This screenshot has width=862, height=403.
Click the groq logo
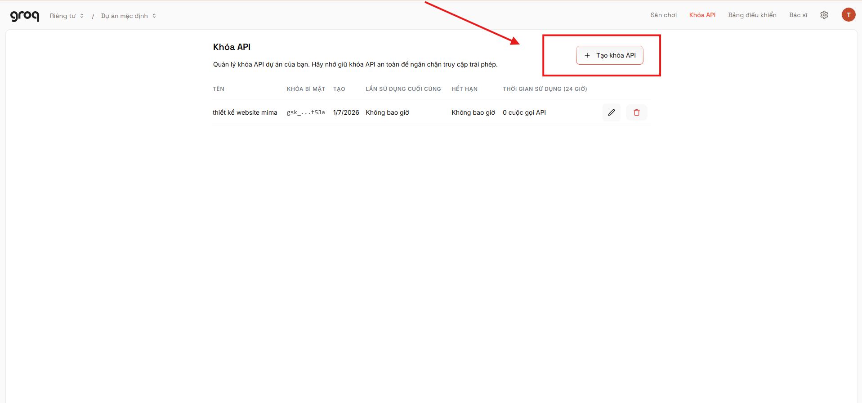click(25, 16)
